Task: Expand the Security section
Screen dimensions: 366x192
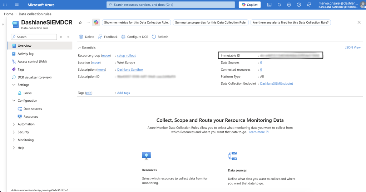Action: pos(14,132)
